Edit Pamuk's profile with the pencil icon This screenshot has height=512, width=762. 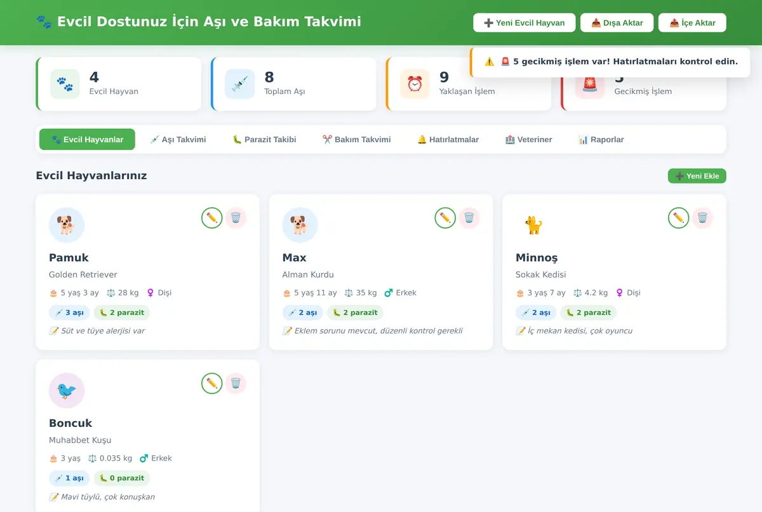(x=212, y=218)
